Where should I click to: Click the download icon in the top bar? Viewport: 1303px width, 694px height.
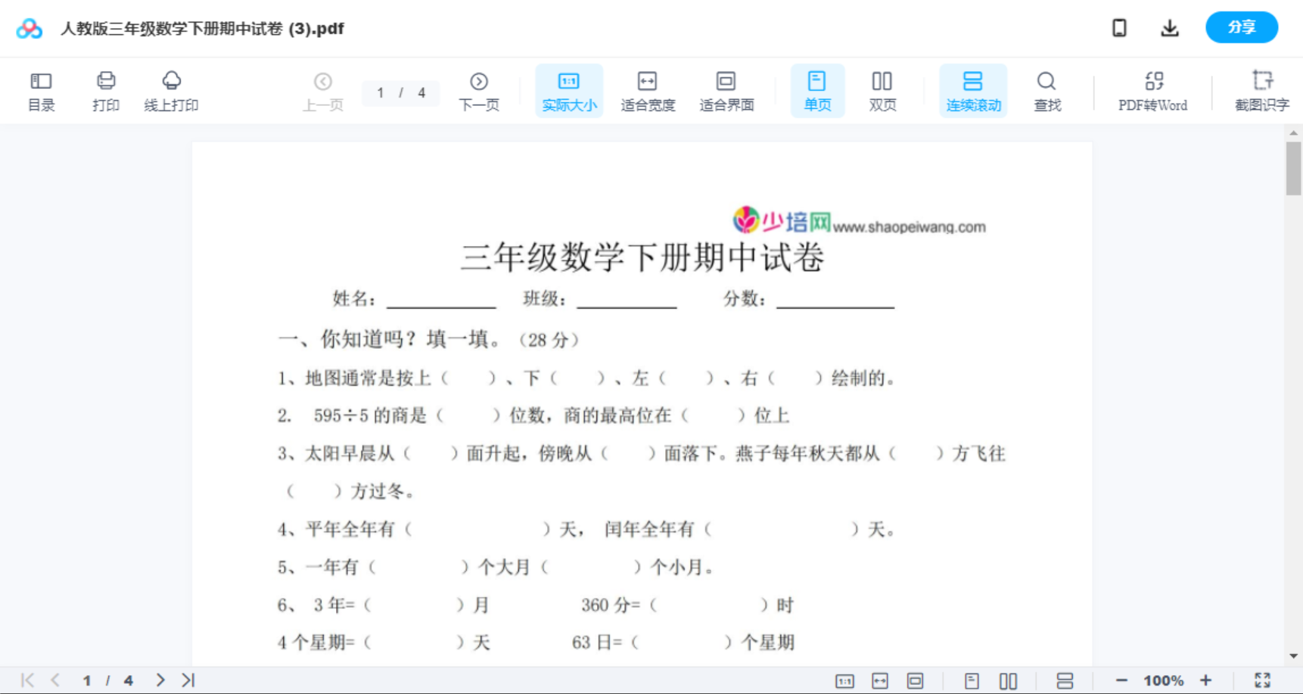click(1170, 27)
